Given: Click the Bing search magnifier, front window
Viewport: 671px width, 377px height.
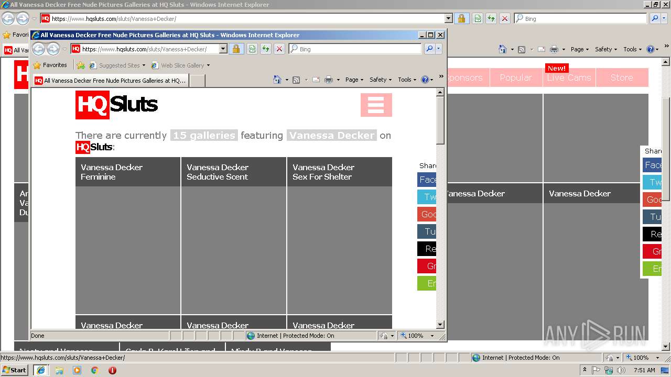Looking at the screenshot, I should pyautogui.click(x=429, y=49).
